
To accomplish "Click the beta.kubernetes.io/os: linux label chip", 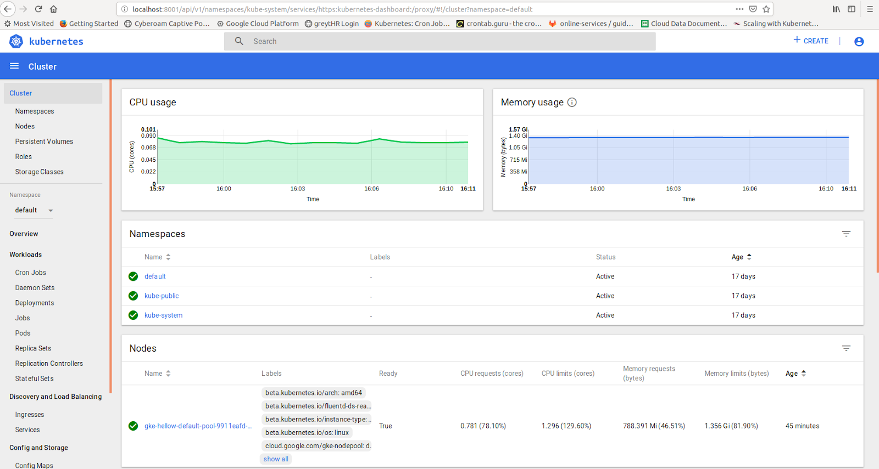I will pyautogui.click(x=307, y=432).
